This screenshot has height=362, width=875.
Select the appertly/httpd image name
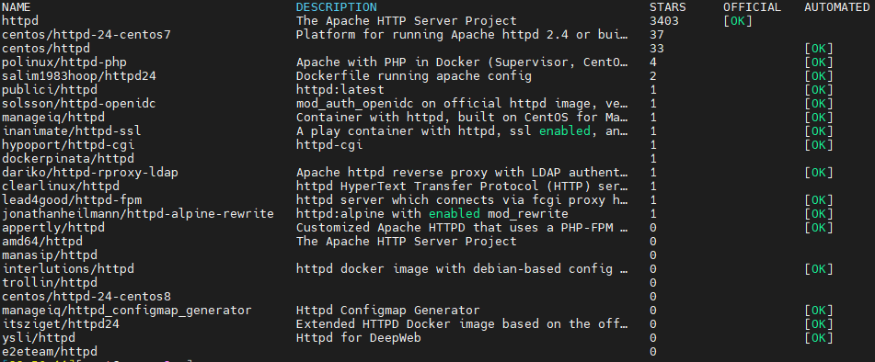click(53, 228)
